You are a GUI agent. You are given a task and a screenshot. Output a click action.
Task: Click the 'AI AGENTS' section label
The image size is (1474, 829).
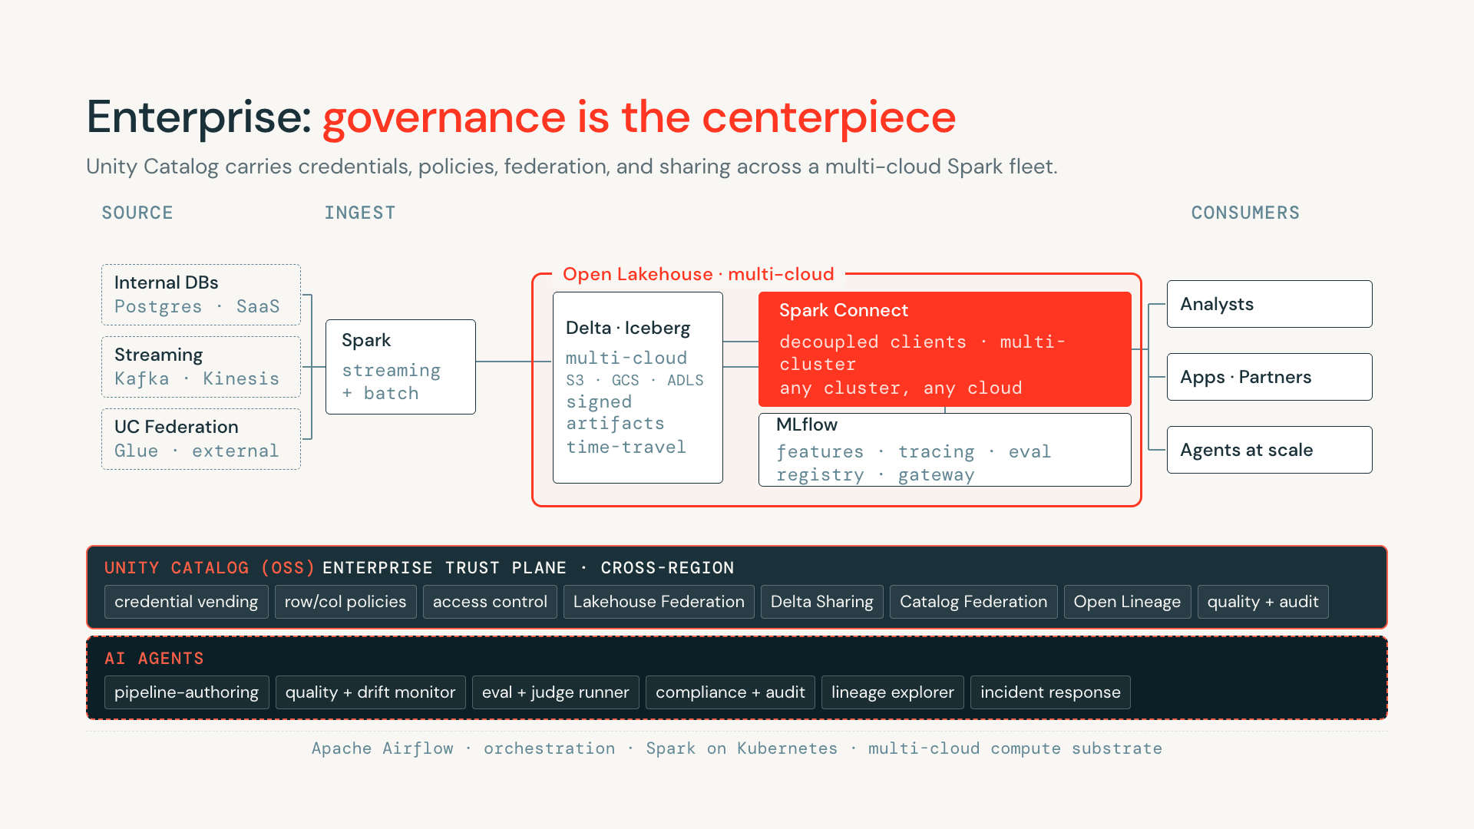coord(154,659)
